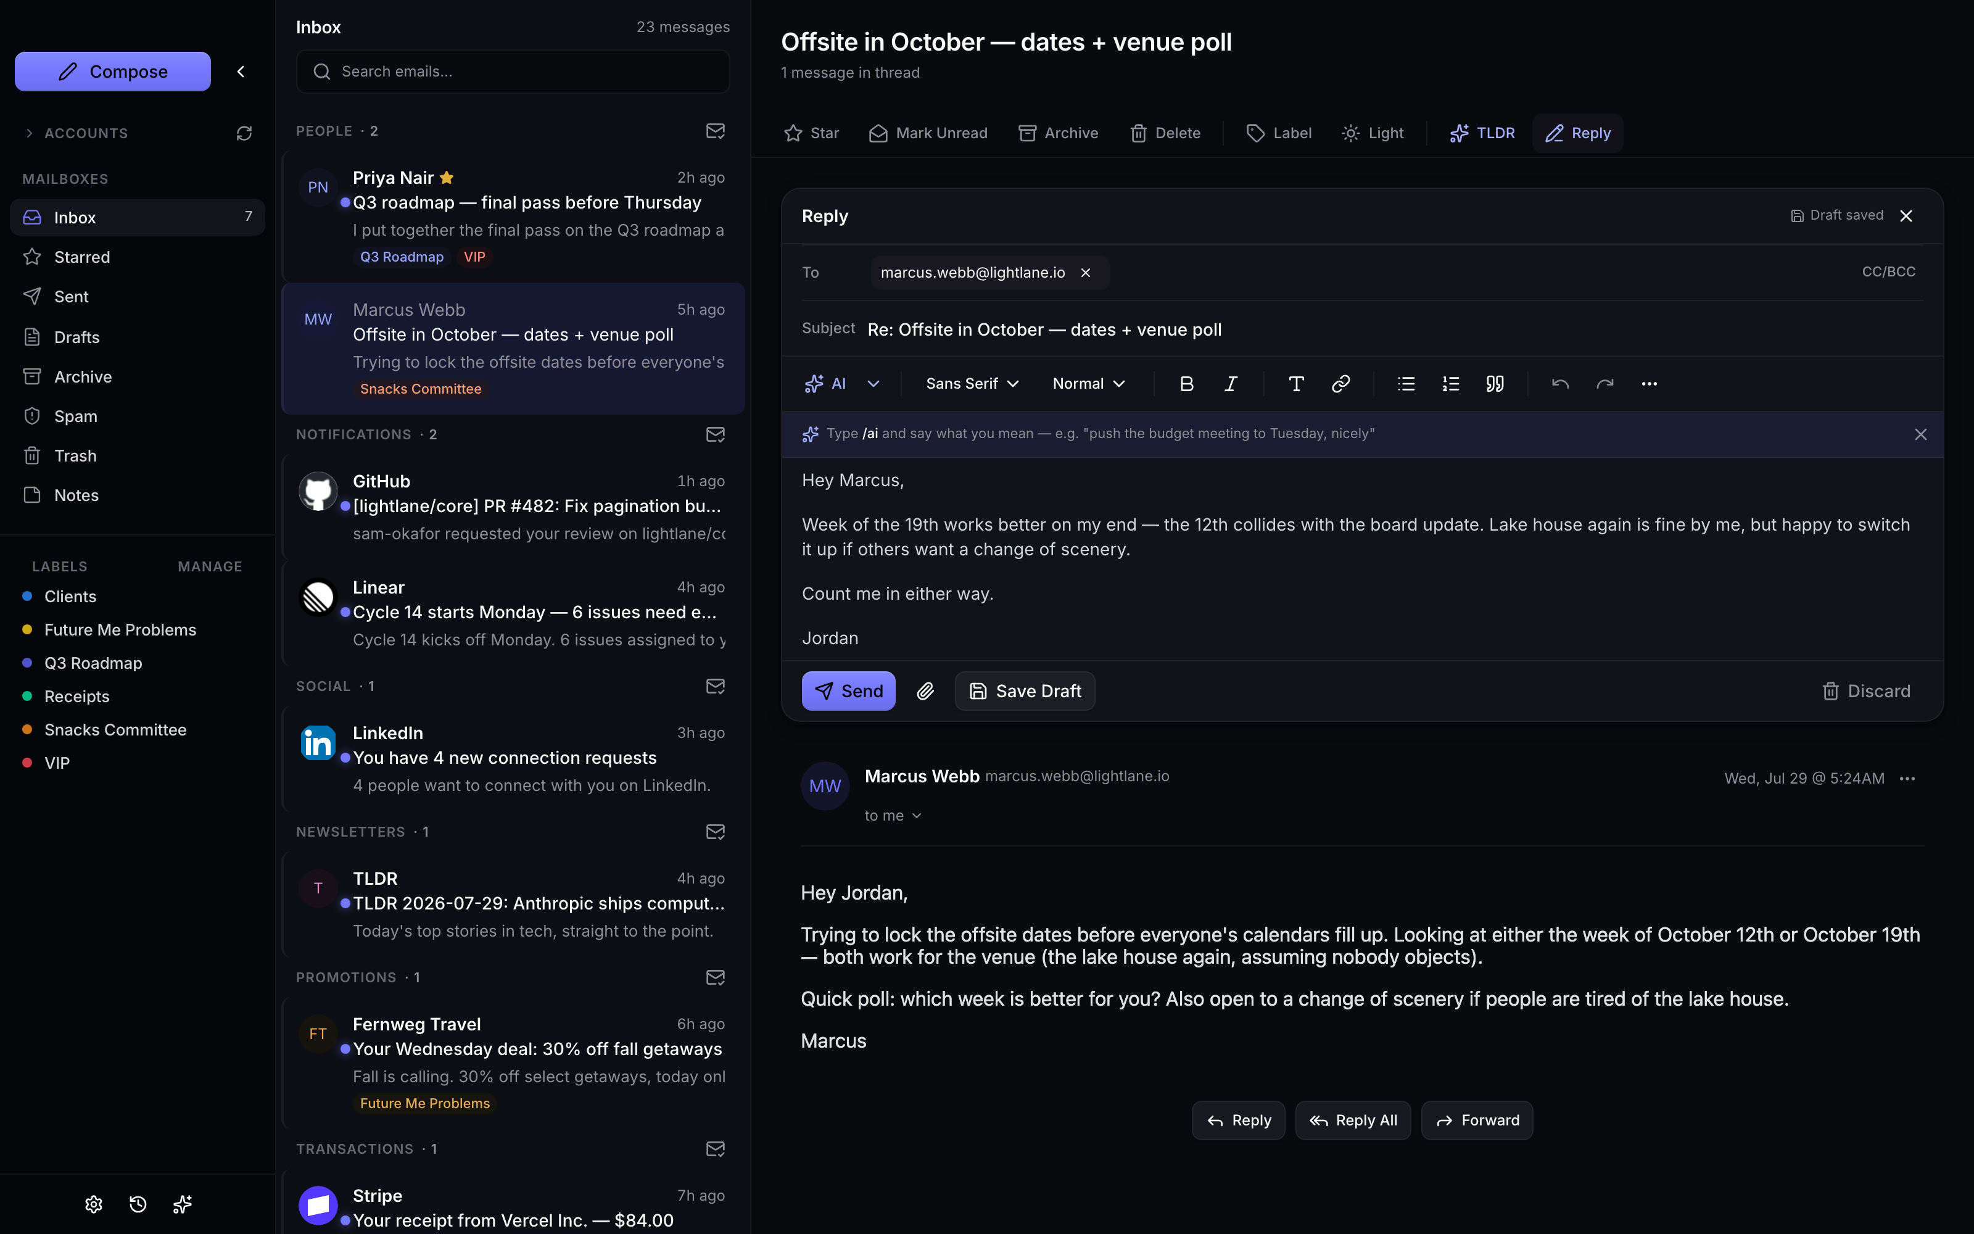Mark all People emails read via envelope icon
Image resolution: width=1974 pixels, height=1234 pixels.
[x=716, y=131]
